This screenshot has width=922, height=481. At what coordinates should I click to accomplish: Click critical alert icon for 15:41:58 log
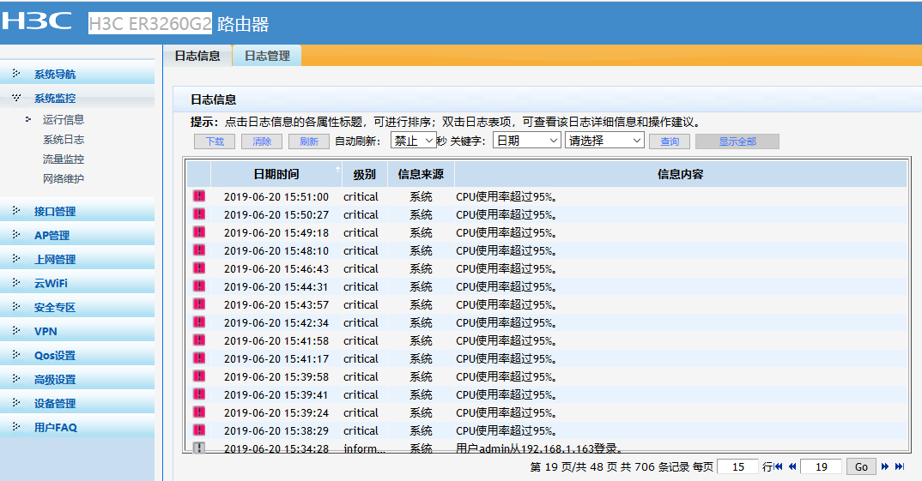coord(199,340)
